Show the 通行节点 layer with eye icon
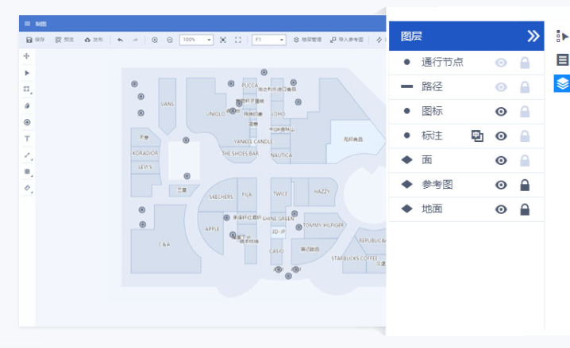Screen dimensions: 570x348 click(x=501, y=63)
